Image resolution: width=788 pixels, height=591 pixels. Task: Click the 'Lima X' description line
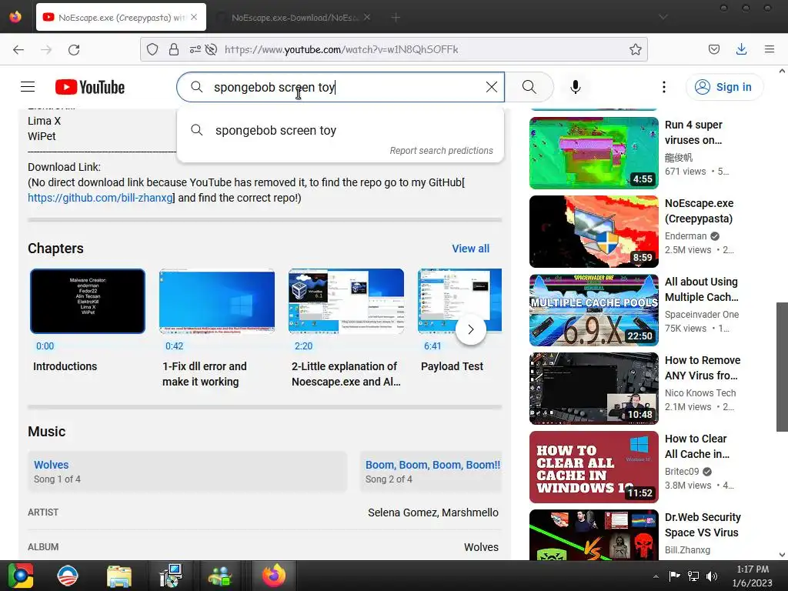44,121
